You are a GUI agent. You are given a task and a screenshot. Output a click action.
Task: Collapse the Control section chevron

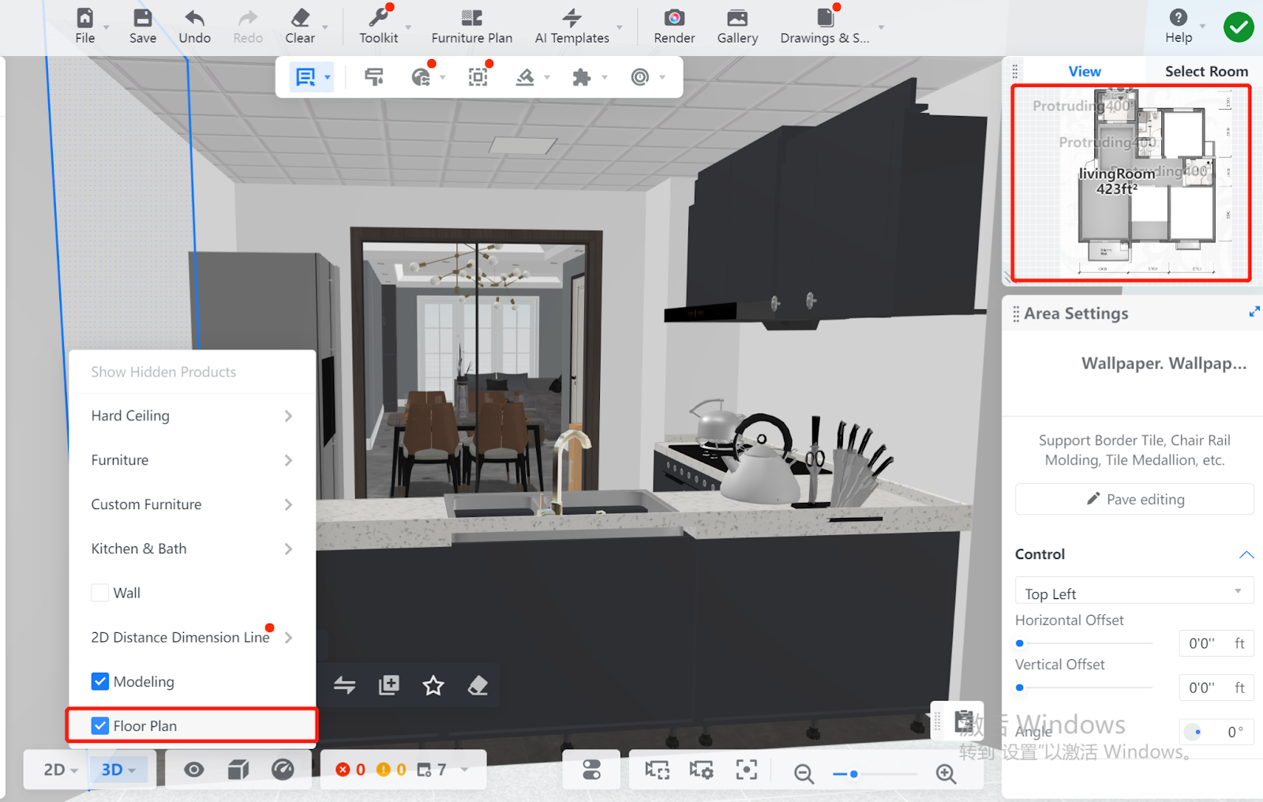click(x=1246, y=554)
